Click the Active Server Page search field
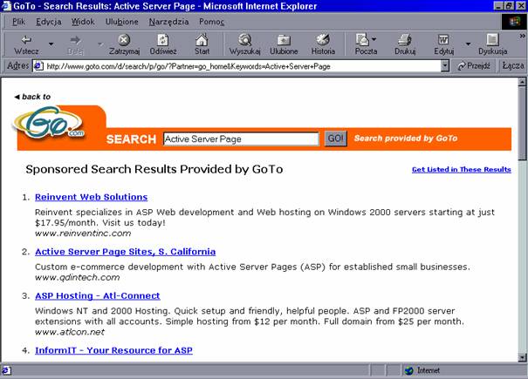The height and width of the screenshot is (379, 528). [x=240, y=139]
